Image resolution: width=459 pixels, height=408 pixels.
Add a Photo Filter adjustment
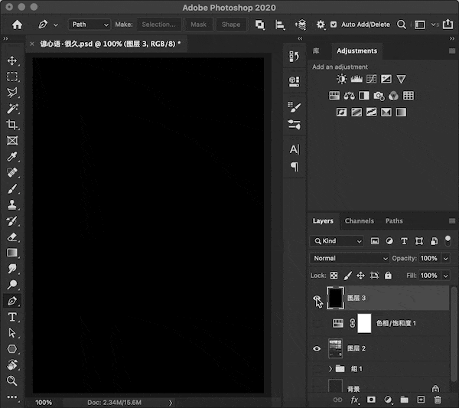tap(379, 96)
